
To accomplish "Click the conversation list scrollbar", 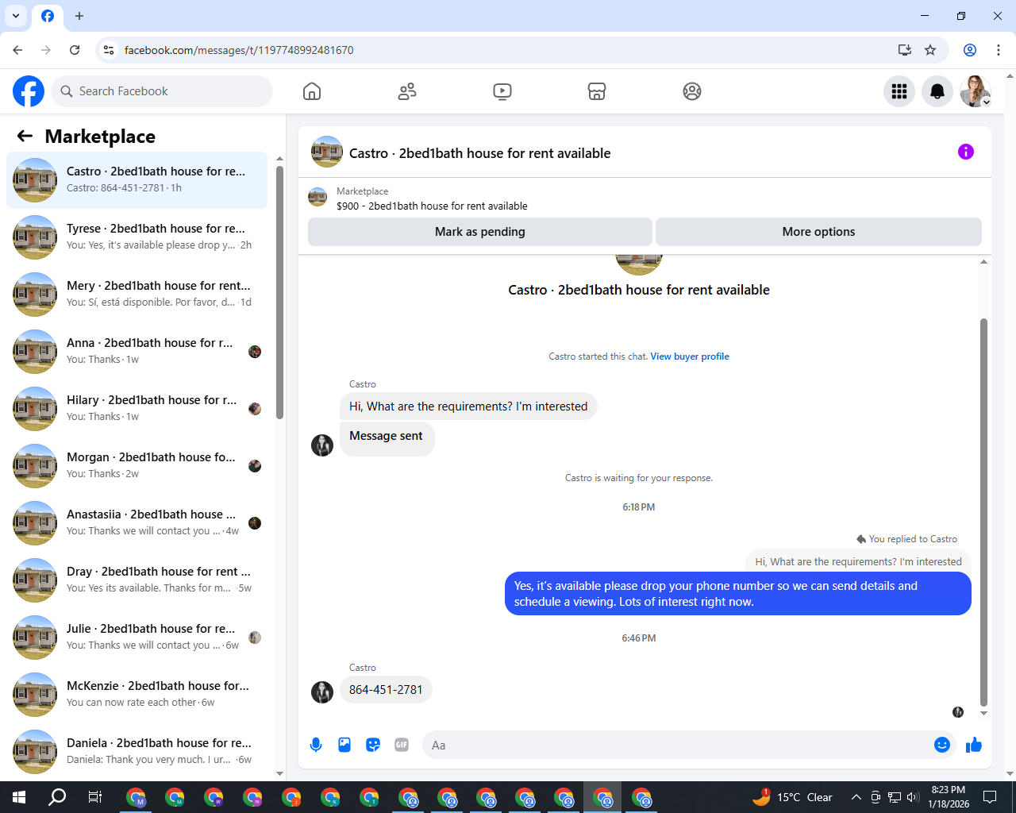I will coord(279,292).
